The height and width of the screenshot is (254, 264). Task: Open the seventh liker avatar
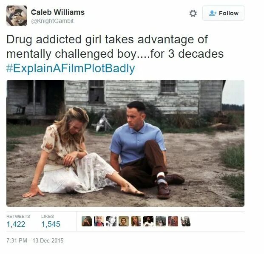point(161,221)
